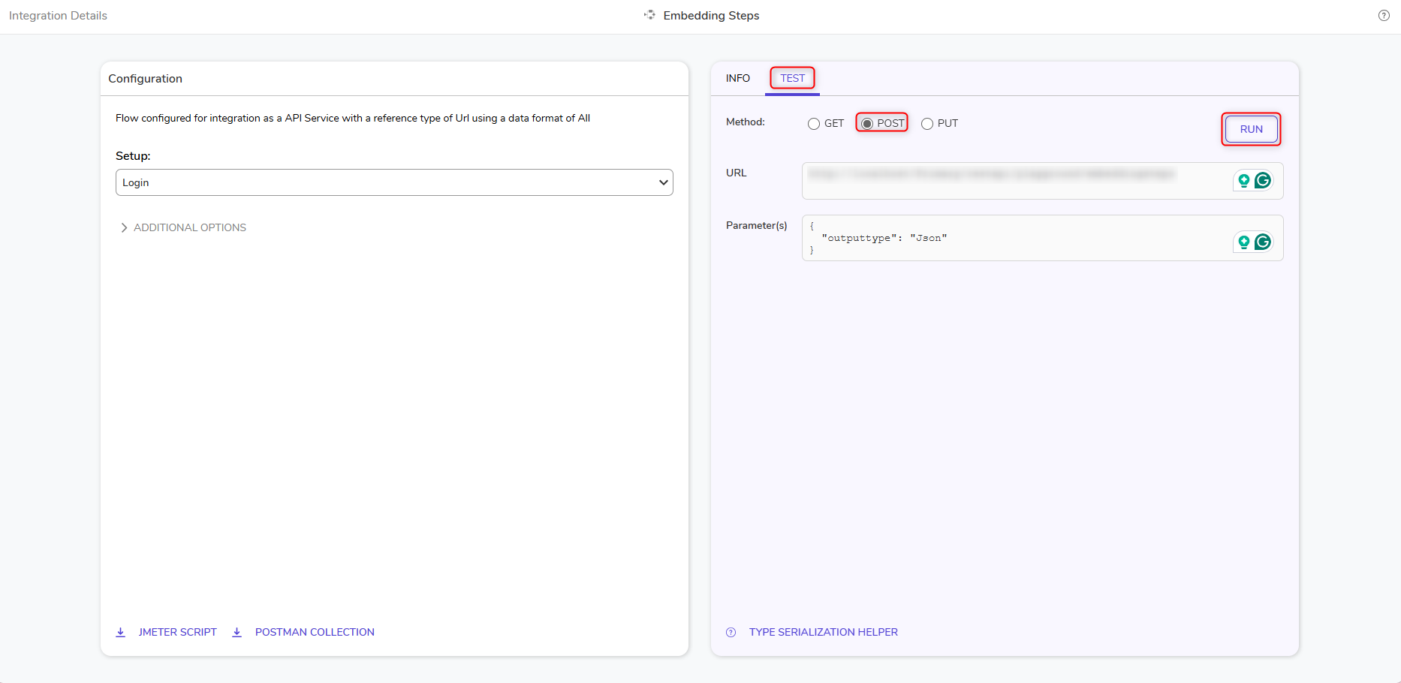
Task: Click the Embedding Steps title text
Action: click(711, 16)
